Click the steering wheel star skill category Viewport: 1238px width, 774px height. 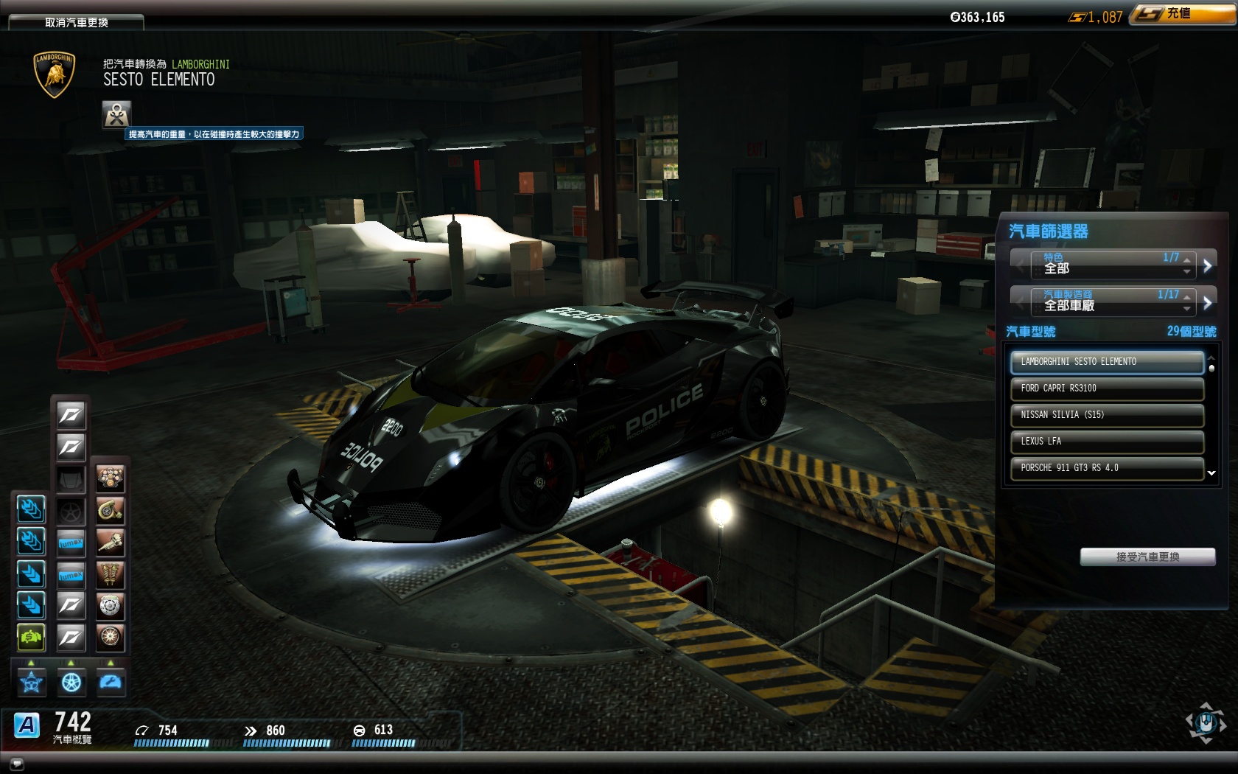[31, 683]
